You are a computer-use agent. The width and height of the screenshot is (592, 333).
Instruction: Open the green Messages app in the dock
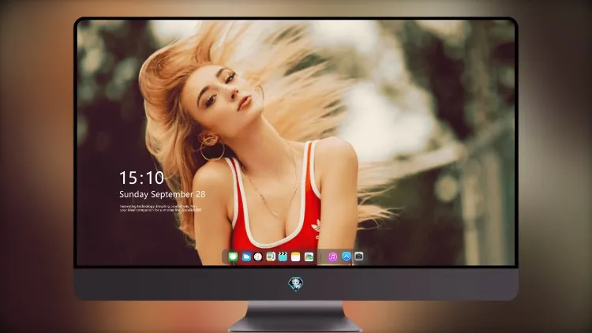[233, 256]
